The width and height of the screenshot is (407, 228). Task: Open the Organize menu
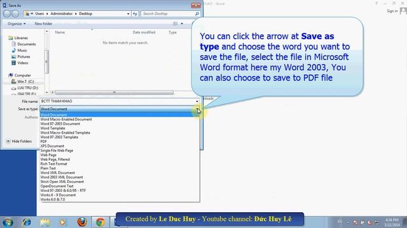tap(17, 24)
